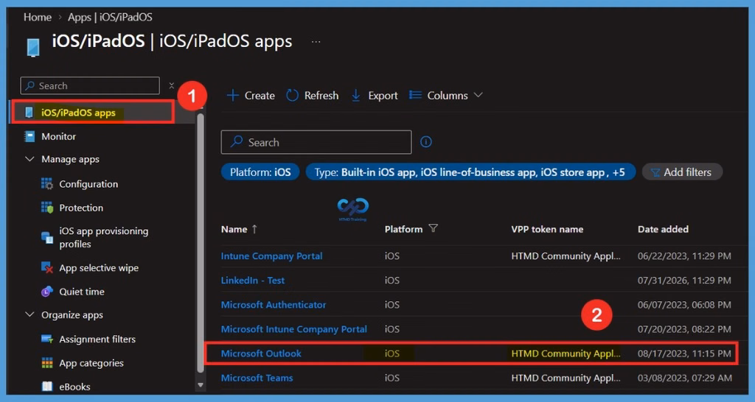755x402 pixels.
Task: Click the Monitor sidebar icon
Action: pos(29,136)
